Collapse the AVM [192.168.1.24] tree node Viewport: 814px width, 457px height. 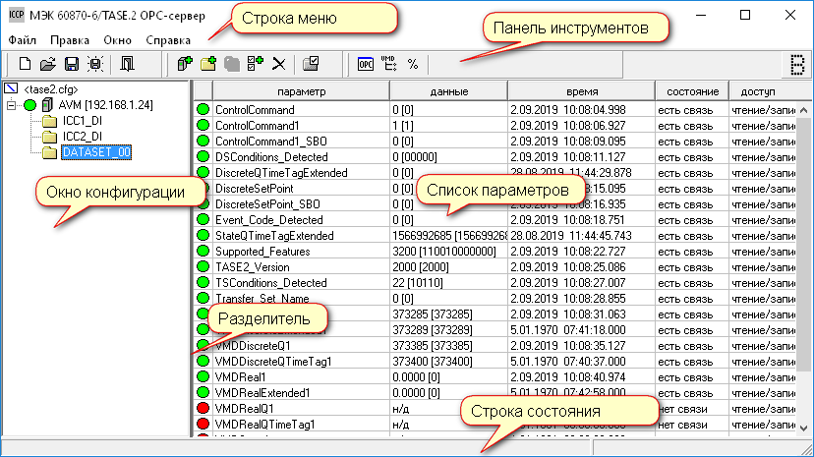(12, 105)
